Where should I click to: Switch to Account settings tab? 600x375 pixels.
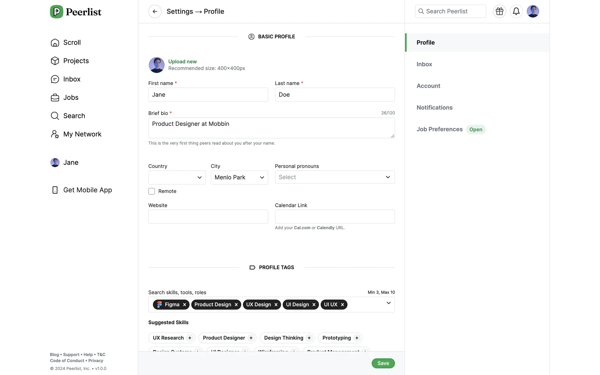click(x=428, y=86)
